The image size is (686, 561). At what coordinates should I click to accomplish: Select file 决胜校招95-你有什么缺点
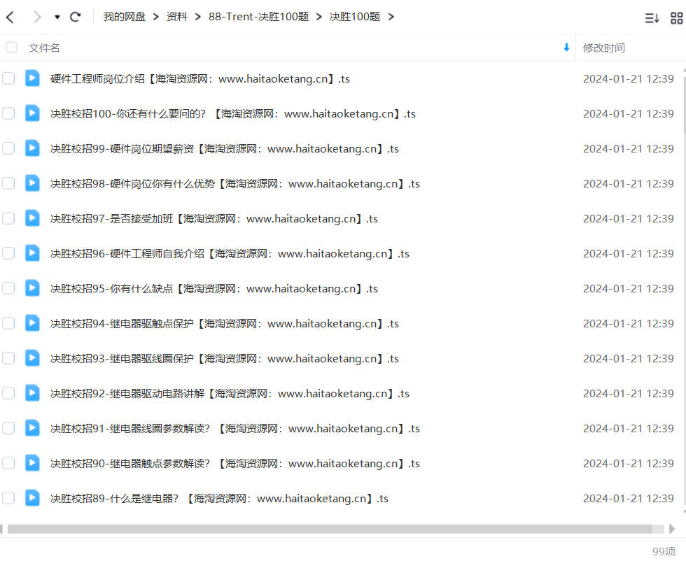coord(214,289)
